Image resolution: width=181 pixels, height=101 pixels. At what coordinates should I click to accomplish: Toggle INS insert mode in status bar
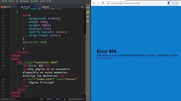(x=42, y=99)
